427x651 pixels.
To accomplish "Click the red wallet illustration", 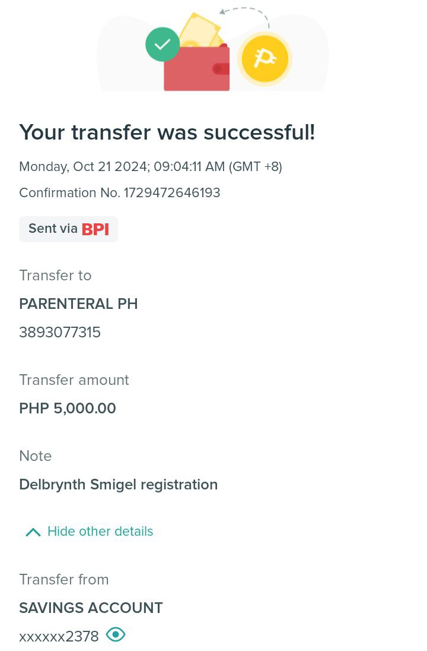I will click(x=197, y=67).
